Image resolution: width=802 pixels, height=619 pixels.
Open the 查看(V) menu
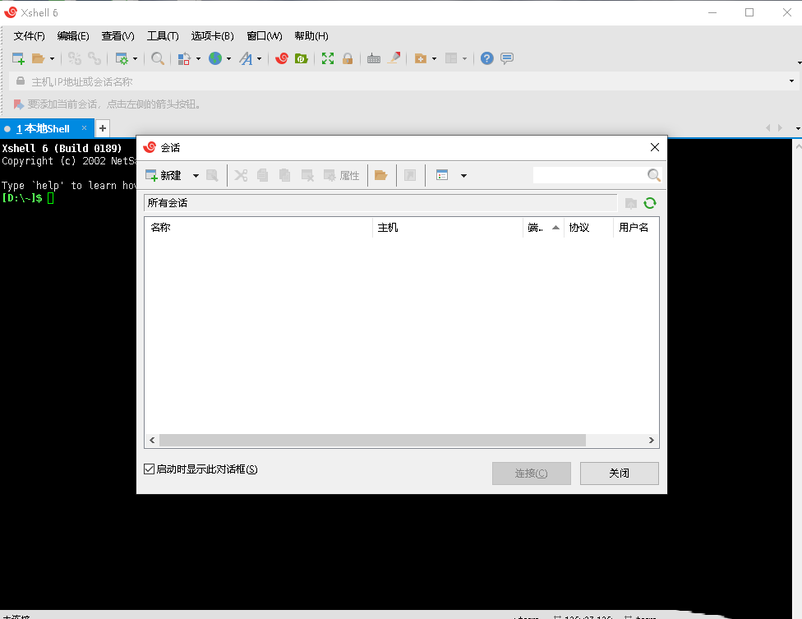click(118, 36)
